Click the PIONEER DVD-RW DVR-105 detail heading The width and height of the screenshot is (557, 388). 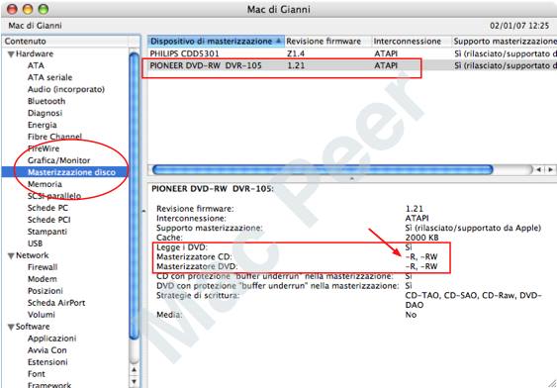pyautogui.click(x=213, y=189)
